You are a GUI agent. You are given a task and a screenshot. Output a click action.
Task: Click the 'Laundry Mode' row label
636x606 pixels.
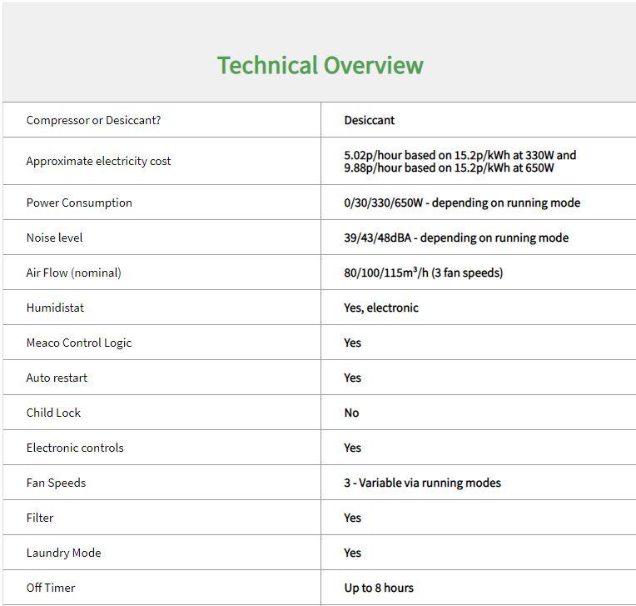click(x=63, y=553)
